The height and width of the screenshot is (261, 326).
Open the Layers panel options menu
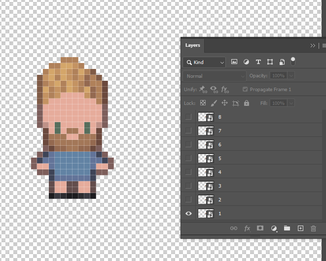tap(324, 45)
